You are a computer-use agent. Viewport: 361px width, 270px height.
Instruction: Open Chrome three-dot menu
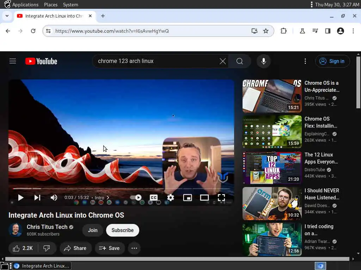coord(353,31)
